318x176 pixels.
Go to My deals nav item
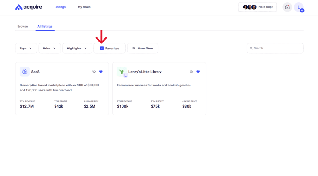[x=84, y=7]
